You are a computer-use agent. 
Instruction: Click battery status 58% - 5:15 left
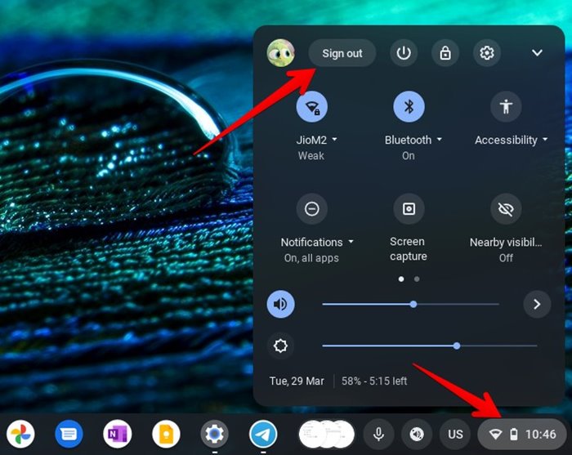pos(374,381)
